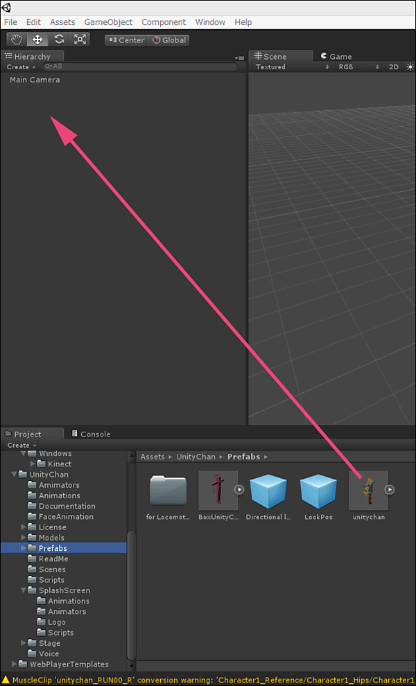Expand the Kinect folder arrow
Screen dimensions: 416x686
click(x=33, y=464)
